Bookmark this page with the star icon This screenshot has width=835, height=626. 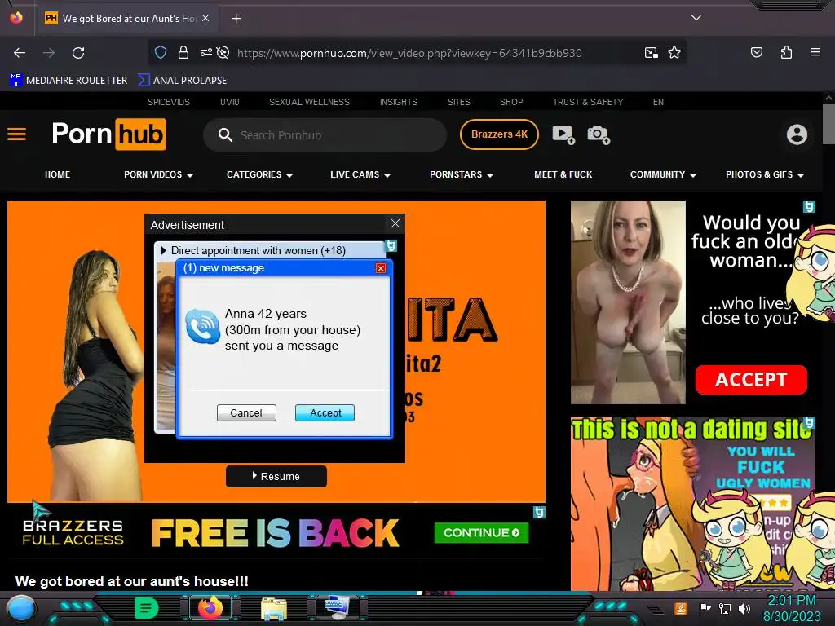[x=674, y=52]
